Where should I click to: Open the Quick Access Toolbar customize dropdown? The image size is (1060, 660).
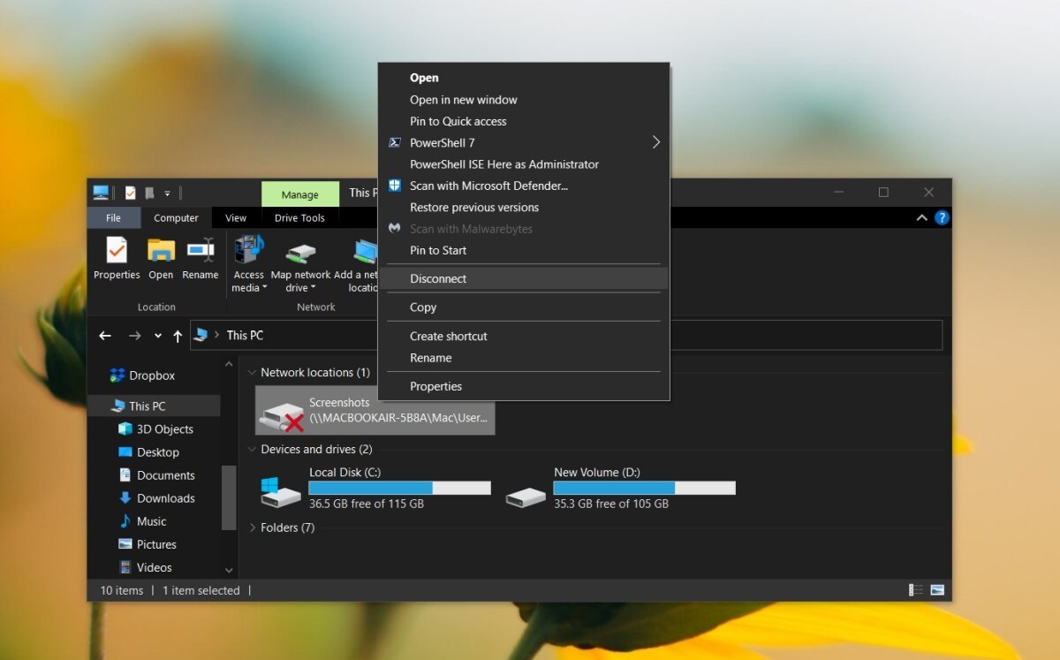[x=166, y=192]
